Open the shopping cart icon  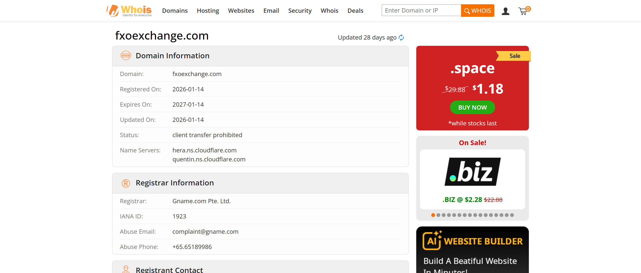point(523,11)
